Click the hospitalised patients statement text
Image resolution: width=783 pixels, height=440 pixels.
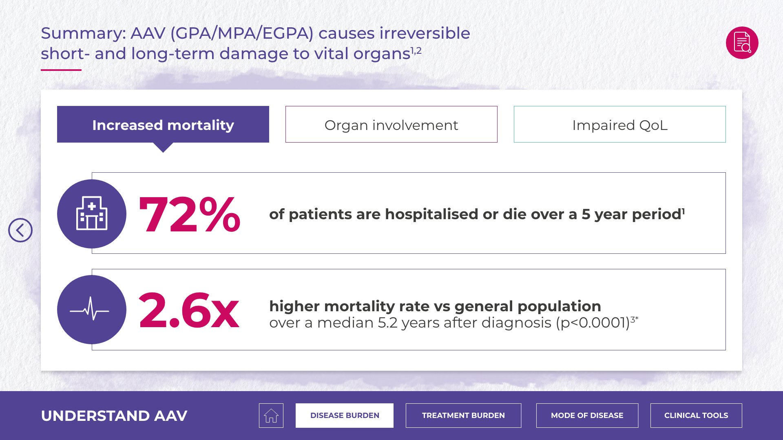pos(475,214)
